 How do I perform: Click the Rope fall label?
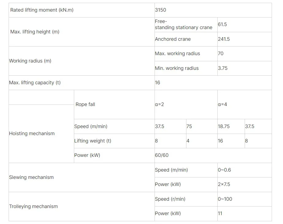point(85,104)
